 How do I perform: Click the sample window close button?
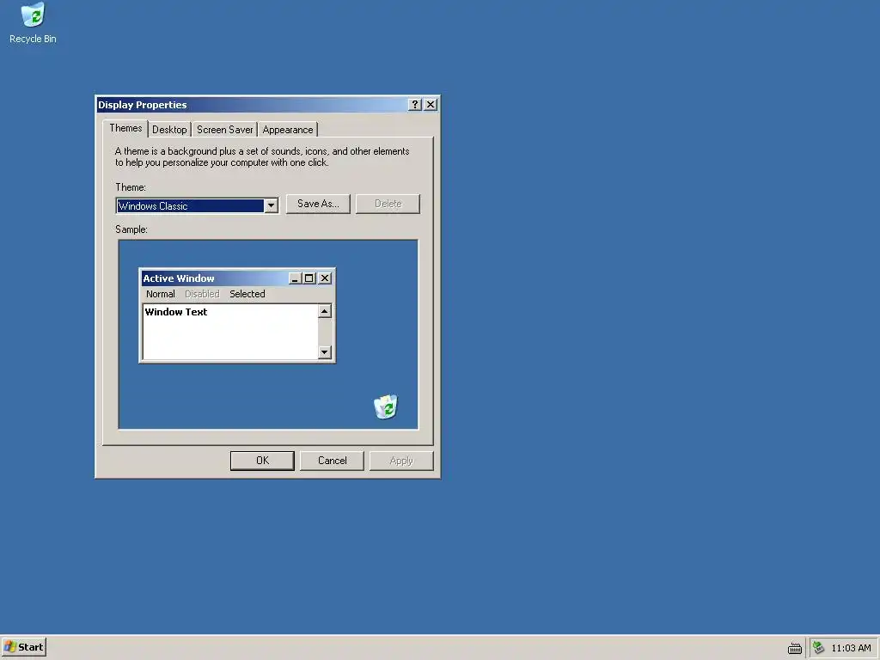325,278
